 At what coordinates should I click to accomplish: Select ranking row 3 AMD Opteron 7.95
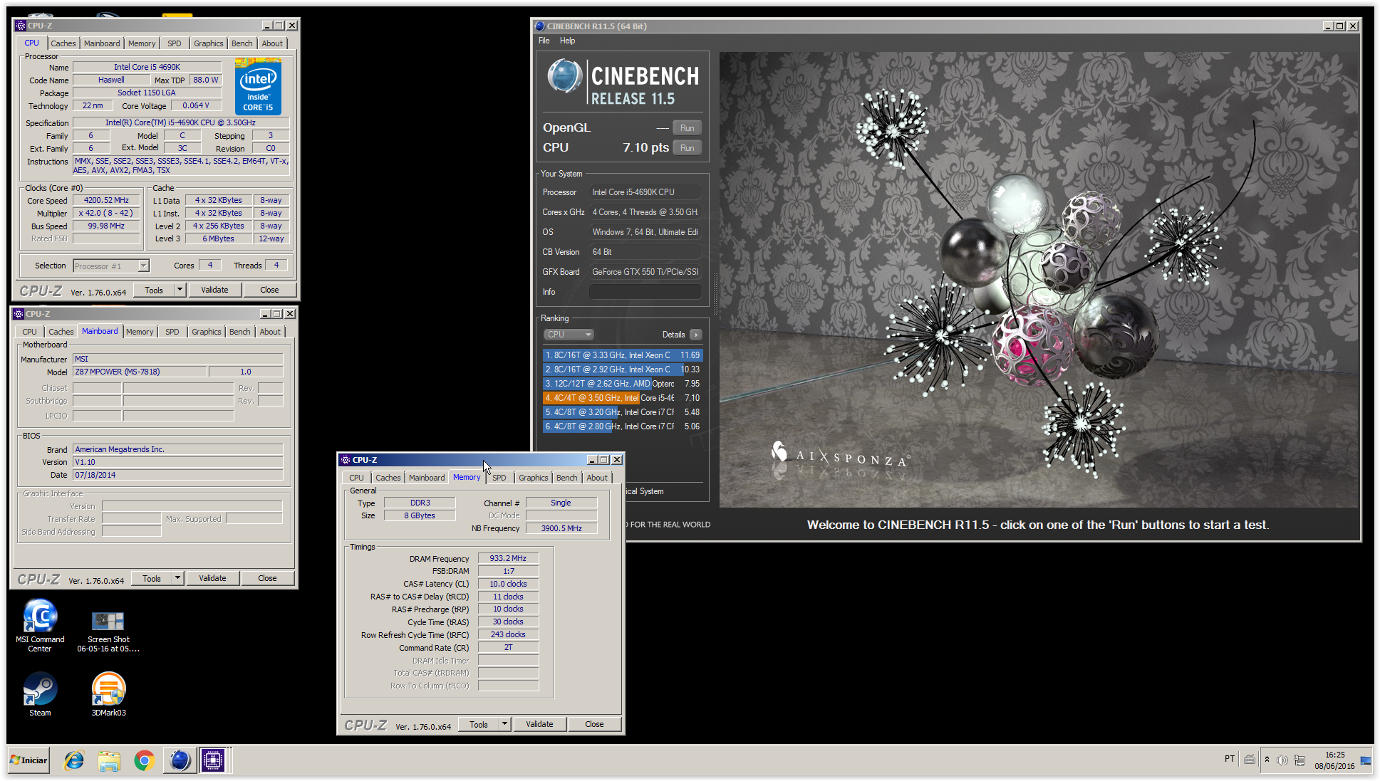point(623,384)
